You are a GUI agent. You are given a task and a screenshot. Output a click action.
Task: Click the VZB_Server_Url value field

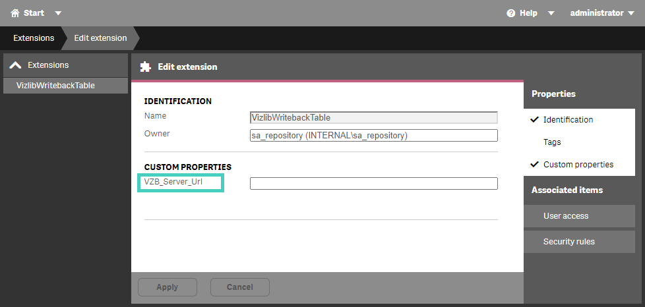373,183
